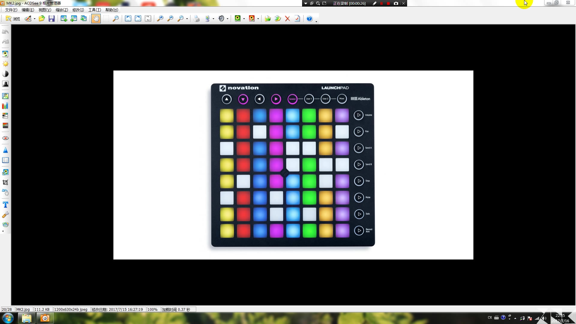Toggle the rectangular selection tool
The height and width of the screenshot is (324, 576).
pyautogui.click(x=106, y=19)
